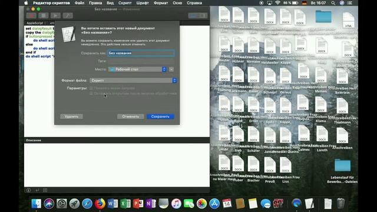Open the Правка menu
Viewport: 377px width, 212px height.
pos(95,3)
